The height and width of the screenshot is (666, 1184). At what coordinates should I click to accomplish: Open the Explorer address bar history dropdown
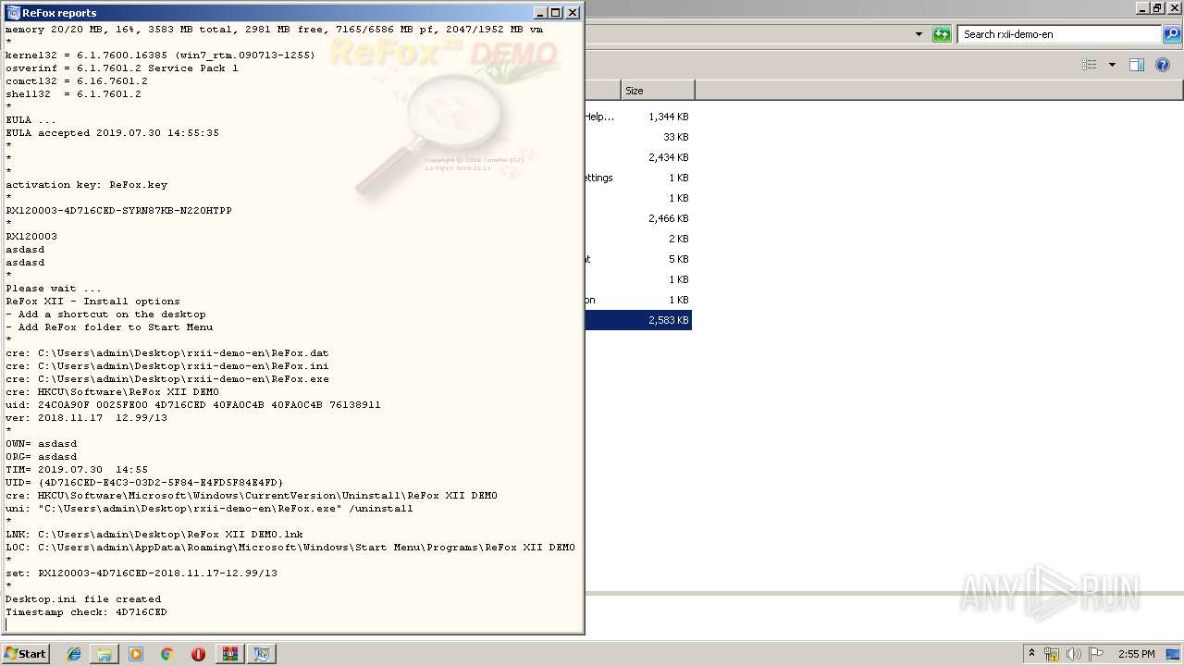[919, 34]
